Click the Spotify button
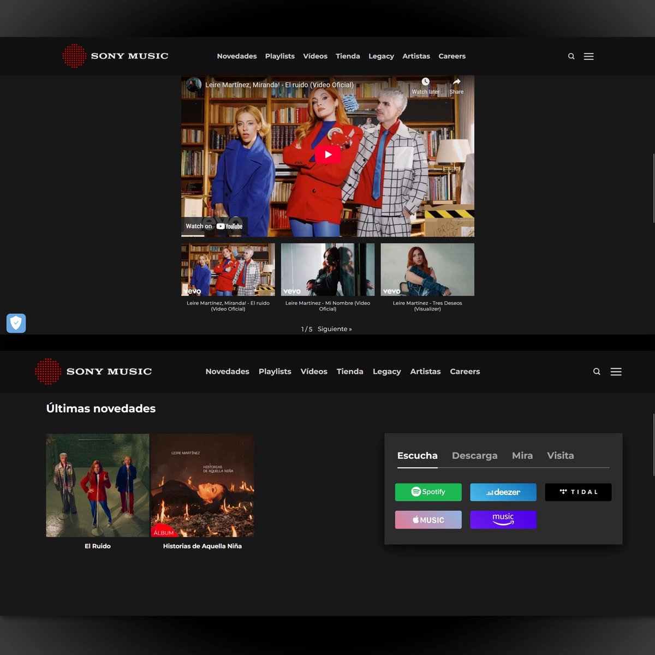The height and width of the screenshot is (655, 655). 428,492
